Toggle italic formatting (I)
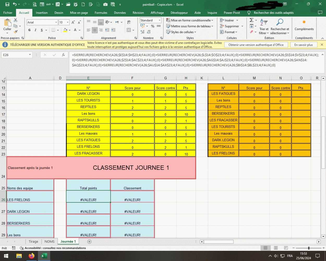This screenshot has height=261, width=326. click(x=35, y=30)
